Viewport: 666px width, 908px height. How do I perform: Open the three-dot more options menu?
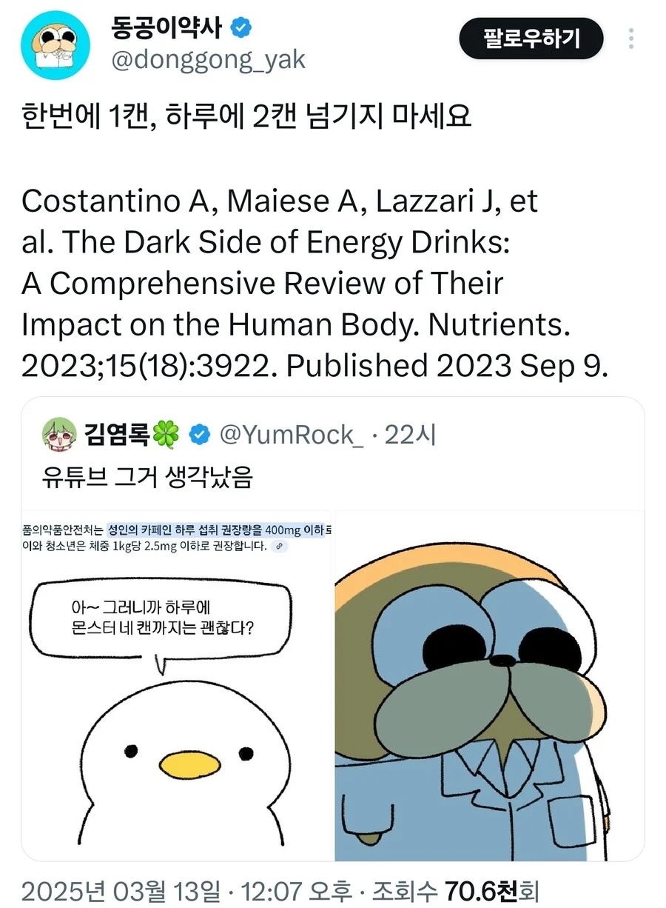coord(631,39)
